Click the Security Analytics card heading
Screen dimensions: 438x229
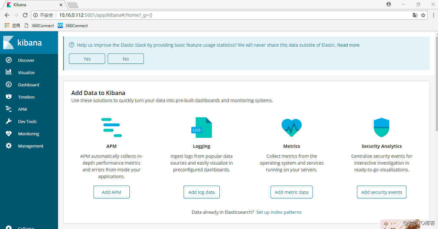point(382,146)
